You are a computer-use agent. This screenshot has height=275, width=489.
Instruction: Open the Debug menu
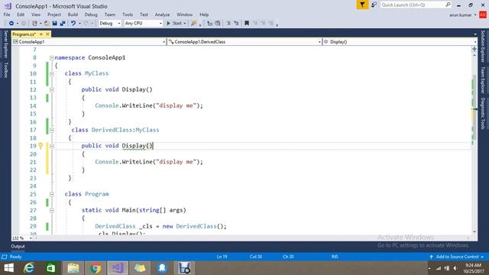(x=91, y=15)
